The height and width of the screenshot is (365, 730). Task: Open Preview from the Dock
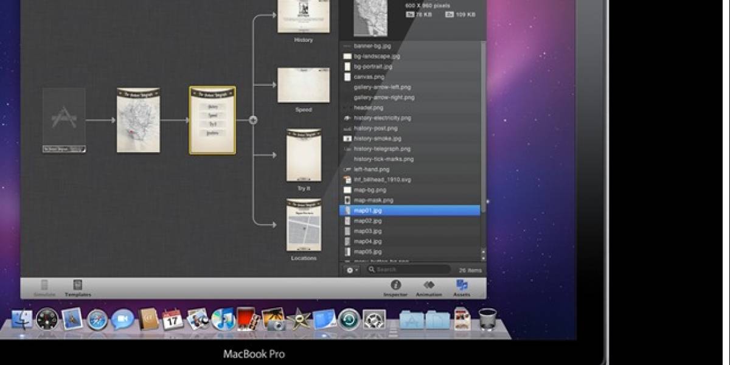point(198,319)
